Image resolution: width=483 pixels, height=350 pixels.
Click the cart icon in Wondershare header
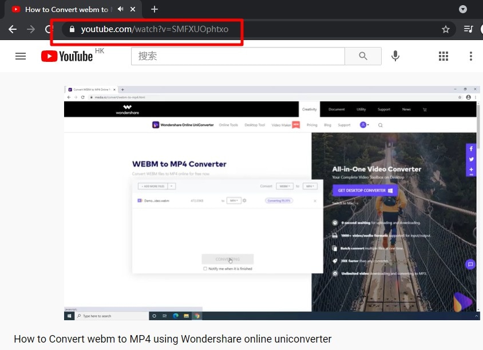(425, 109)
